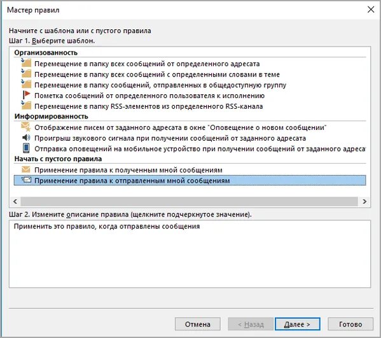Click the sent-message icon in highlighted row
Viewport: 381px width, 338px height.
26,180
